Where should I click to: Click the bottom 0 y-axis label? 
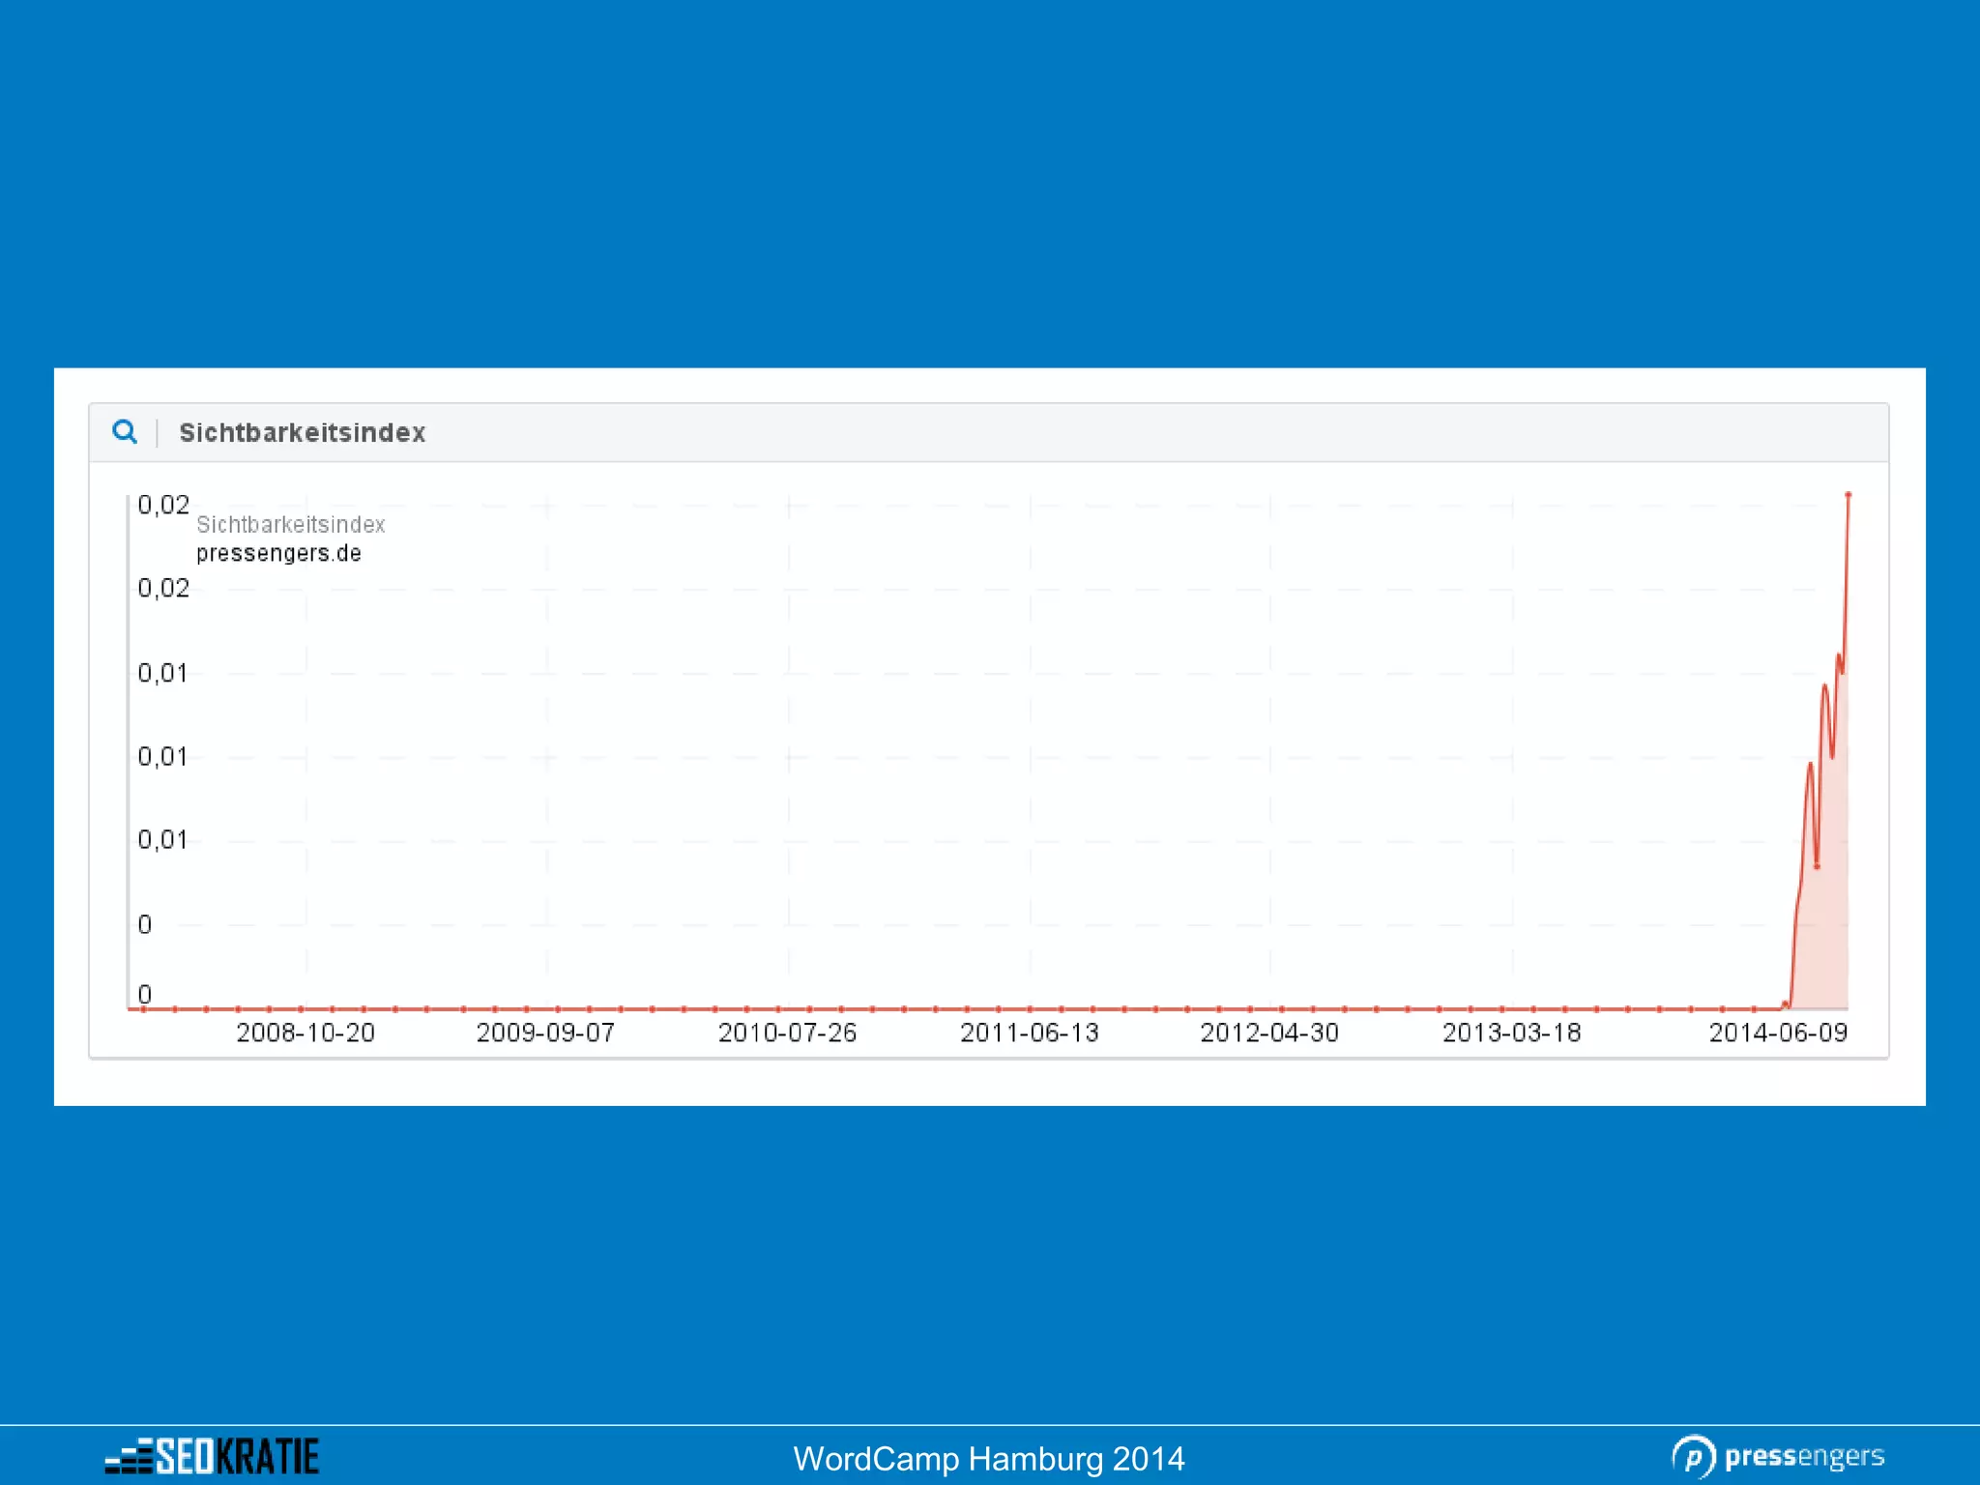pos(145,994)
